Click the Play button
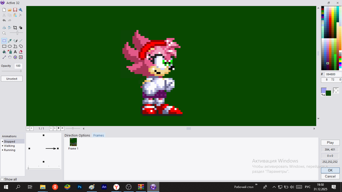The width and height of the screenshot is (342, 192). (330, 143)
